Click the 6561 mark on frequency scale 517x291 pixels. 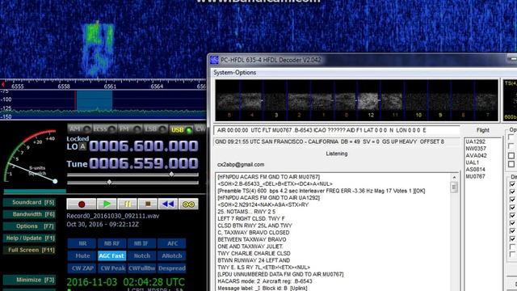(110, 86)
